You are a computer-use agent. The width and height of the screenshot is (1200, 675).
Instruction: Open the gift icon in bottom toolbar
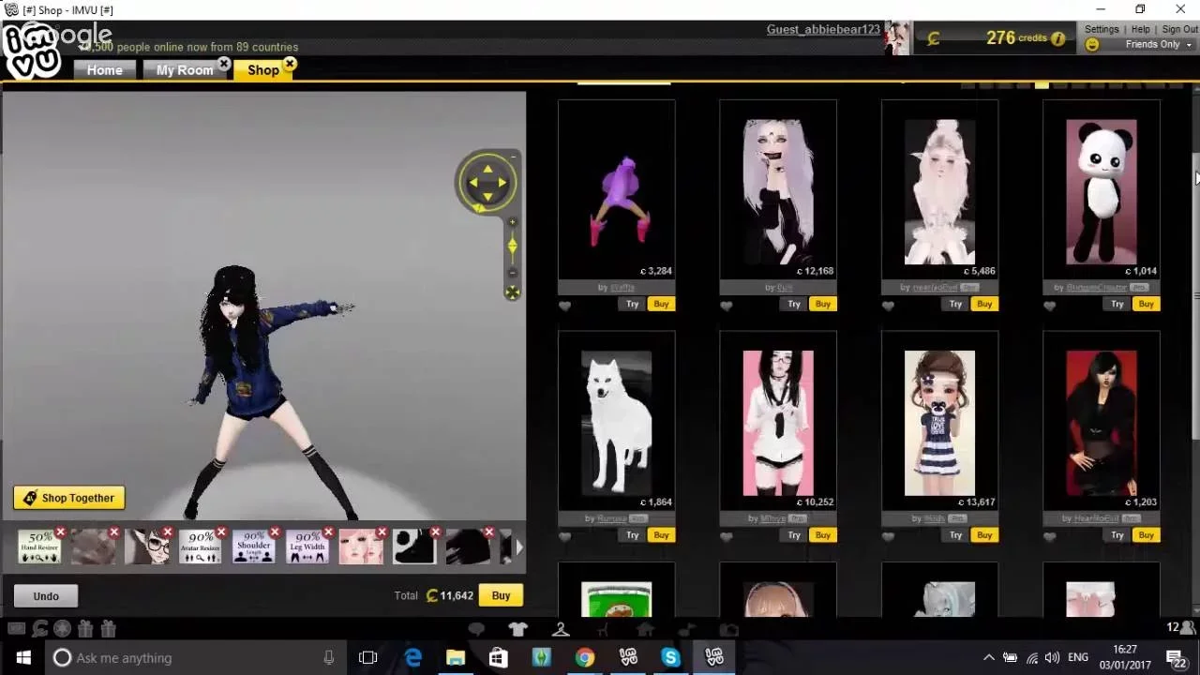(x=85, y=629)
